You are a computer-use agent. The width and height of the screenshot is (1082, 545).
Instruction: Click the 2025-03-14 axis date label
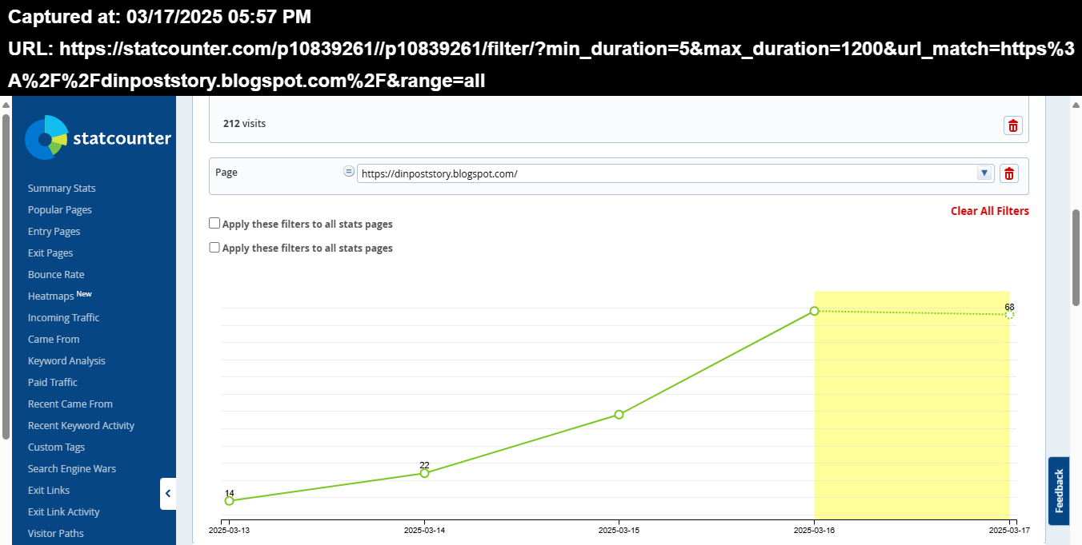click(424, 530)
